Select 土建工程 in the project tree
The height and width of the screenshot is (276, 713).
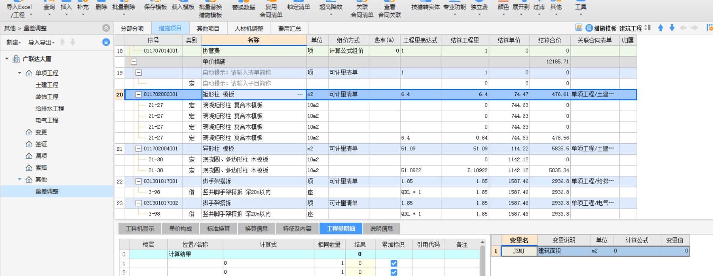pyautogui.click(x=47, y=85)
